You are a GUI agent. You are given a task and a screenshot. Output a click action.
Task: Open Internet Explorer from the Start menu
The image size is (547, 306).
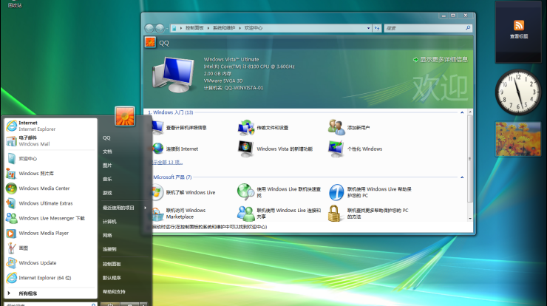(50, 126)
